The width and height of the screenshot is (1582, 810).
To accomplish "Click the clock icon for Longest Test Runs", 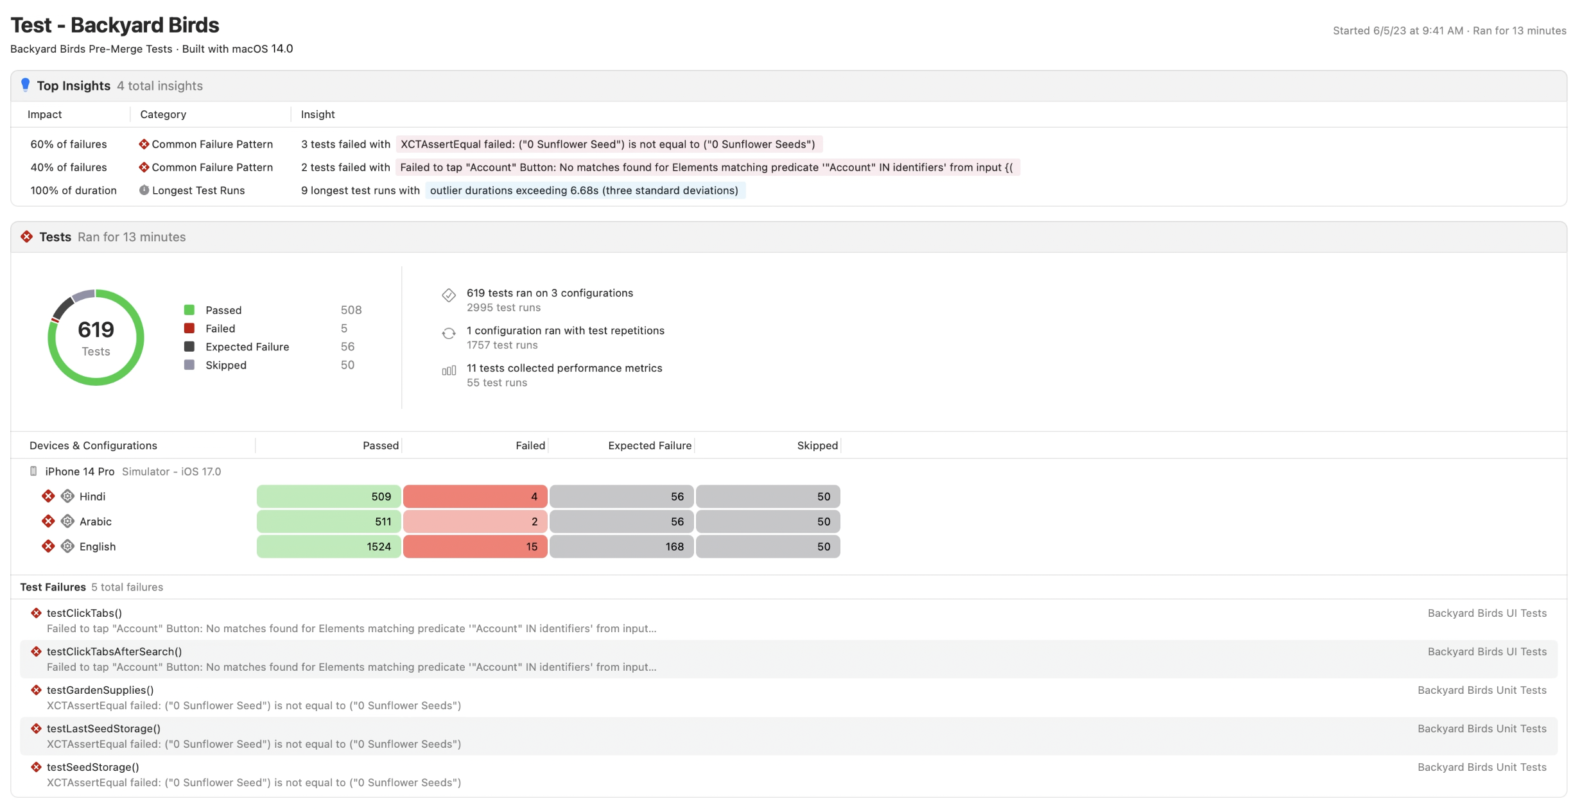I will click(x=144, y=190).
